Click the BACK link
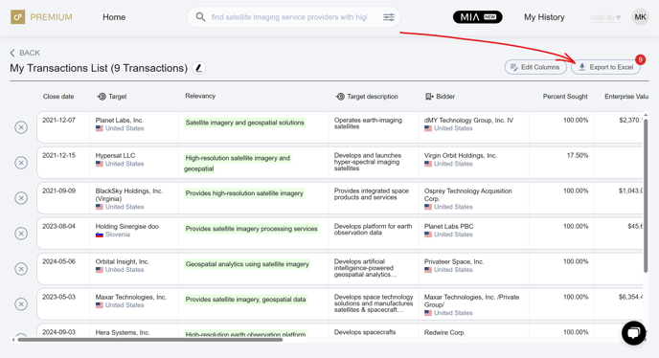Viewport: 659px width, 358px height. coord(25,53)
